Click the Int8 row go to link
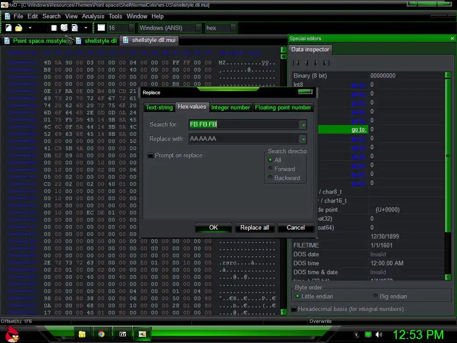 [x=358, y=84]
